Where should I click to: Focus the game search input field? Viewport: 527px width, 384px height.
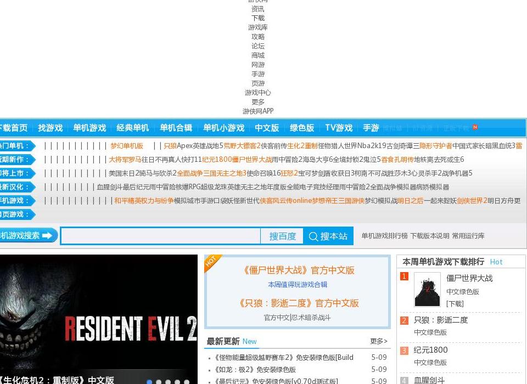point(161,236)
